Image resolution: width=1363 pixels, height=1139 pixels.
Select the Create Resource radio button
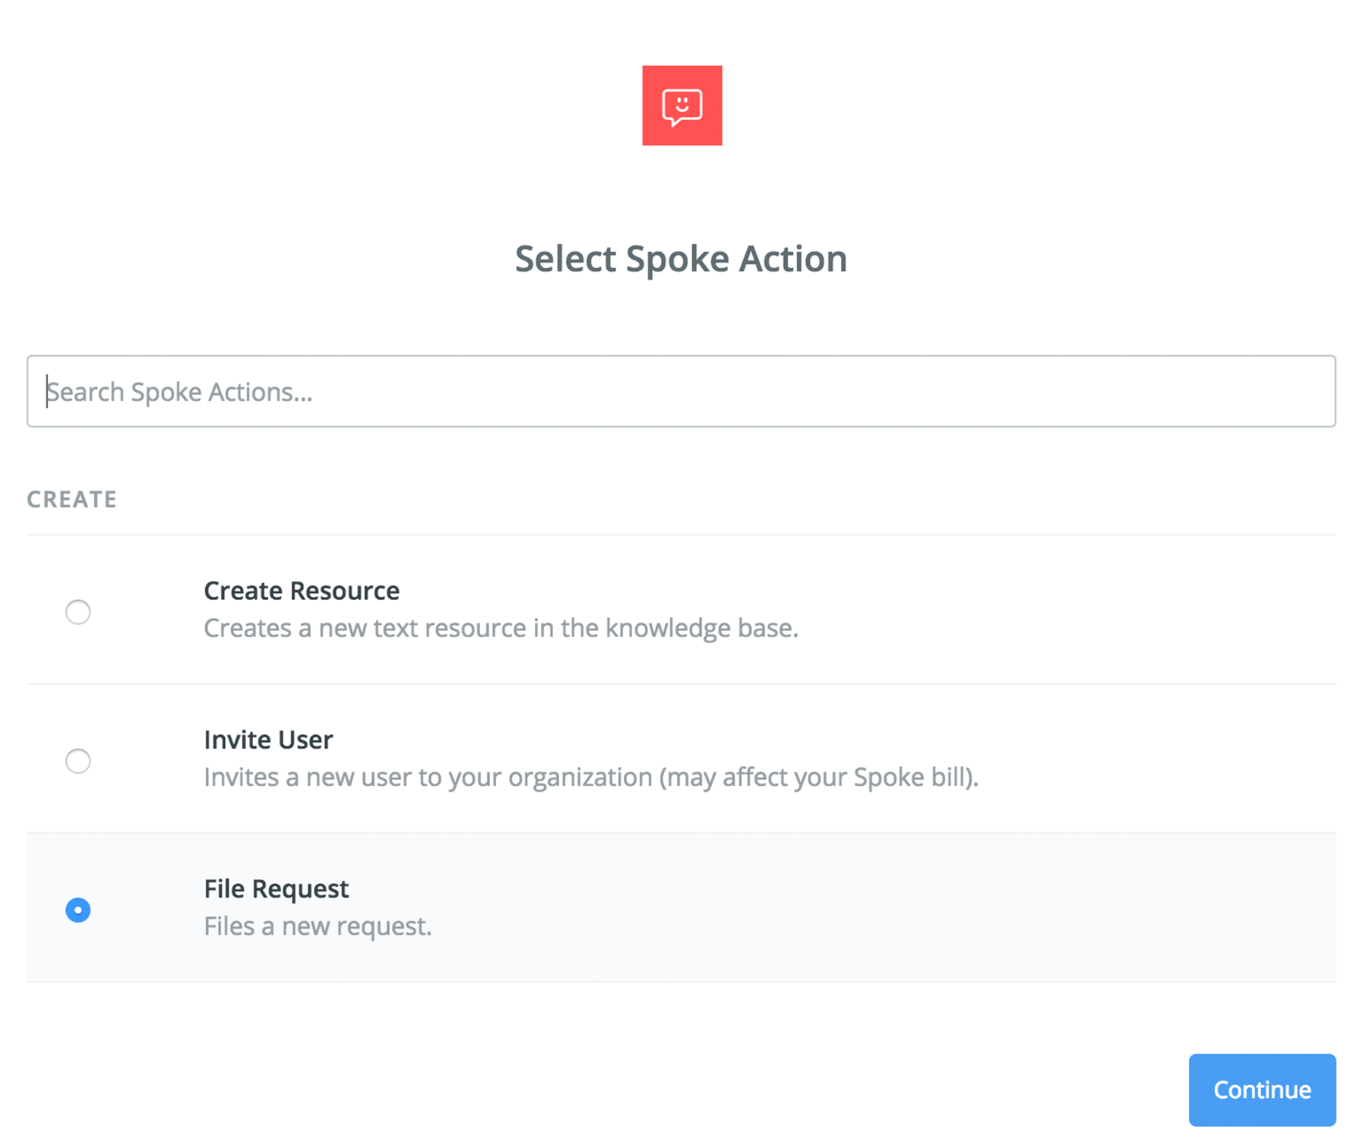pos(77,612)
